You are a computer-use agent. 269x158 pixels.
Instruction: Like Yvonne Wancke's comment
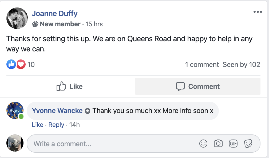point(37,125)
